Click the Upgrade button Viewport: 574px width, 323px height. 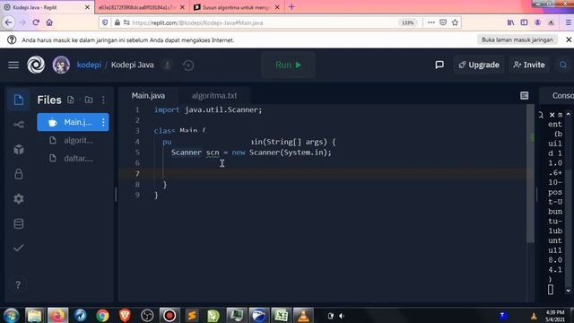[479, 65]
